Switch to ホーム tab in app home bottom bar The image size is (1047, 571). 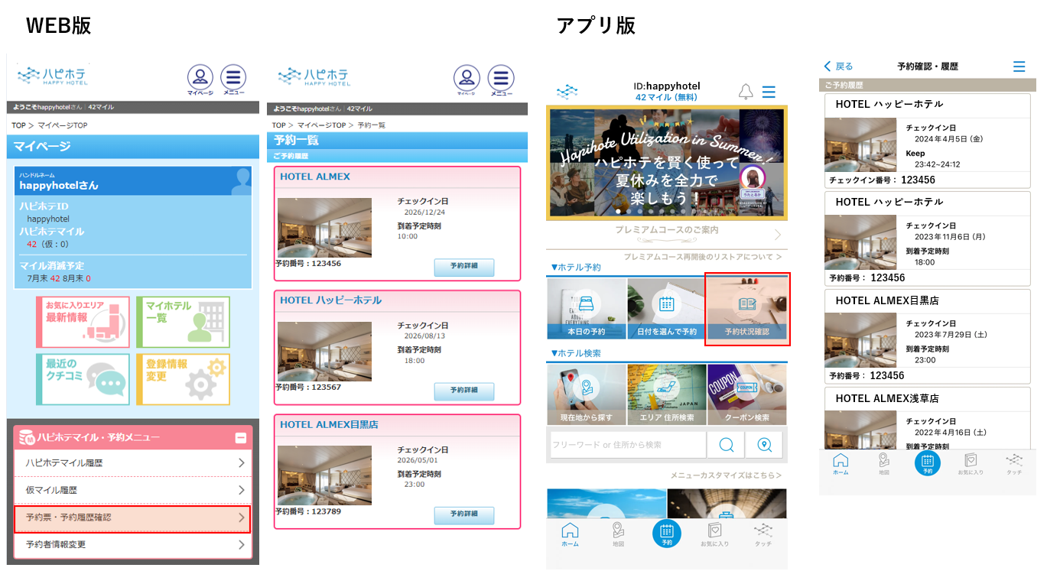[570, 534]
